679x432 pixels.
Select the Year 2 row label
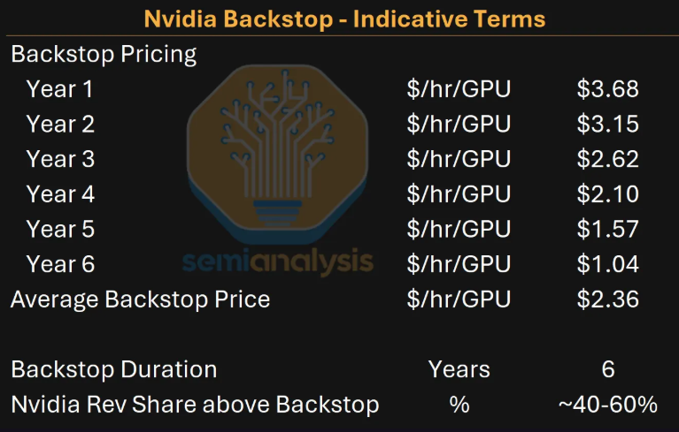[x=60, y=124]
